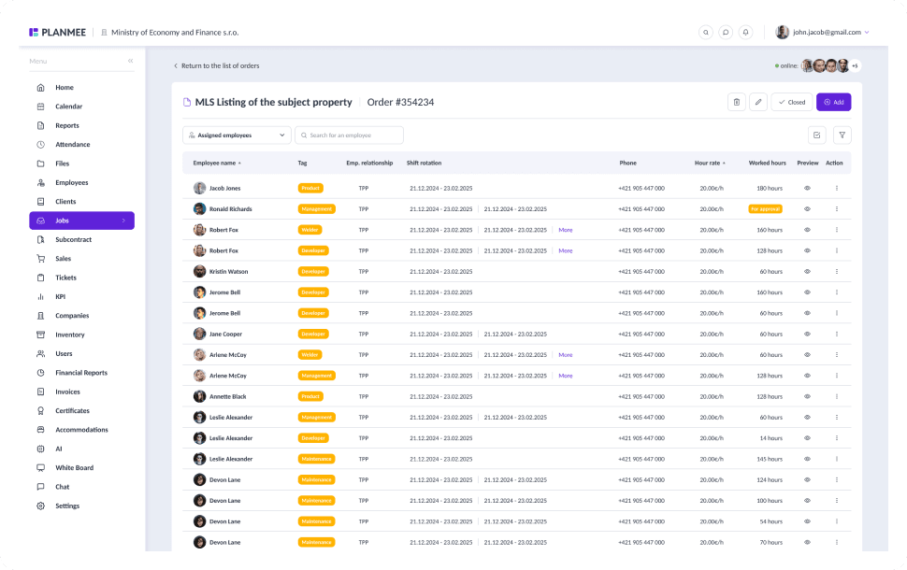Sort the table by Employee name
Screen dimensions: 907x570
(x=217, y=163)
